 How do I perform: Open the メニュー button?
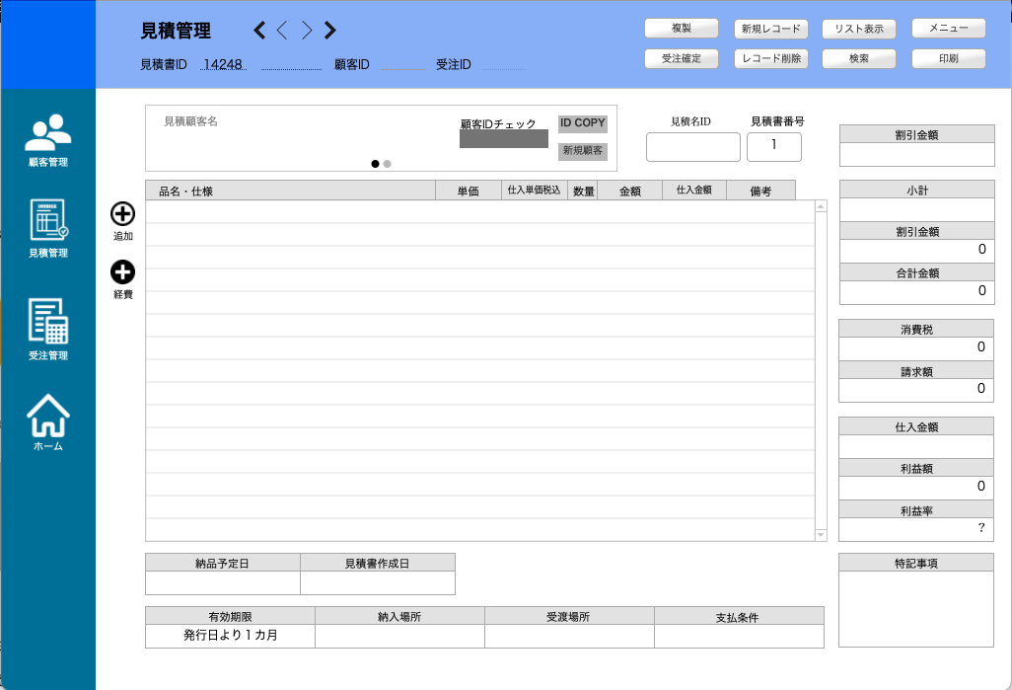948,29
